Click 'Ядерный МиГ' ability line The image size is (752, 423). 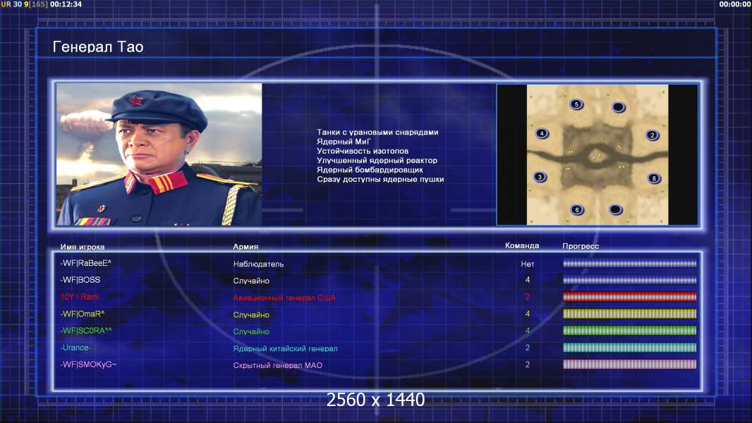coord(344,142)
